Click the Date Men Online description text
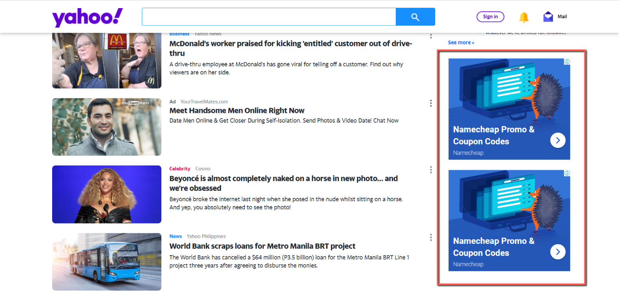 point(284,121)
